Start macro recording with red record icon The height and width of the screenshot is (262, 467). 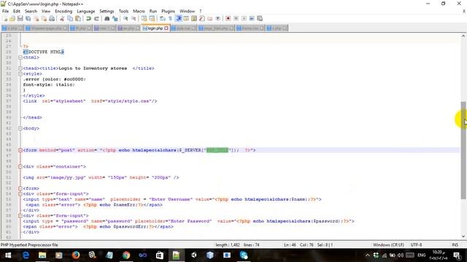click(228, 18)
